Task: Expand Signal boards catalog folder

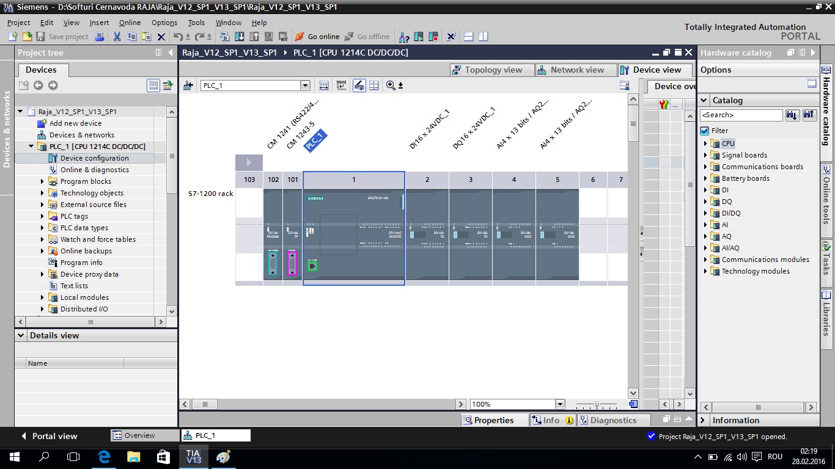Action: (x=705, y=155)
